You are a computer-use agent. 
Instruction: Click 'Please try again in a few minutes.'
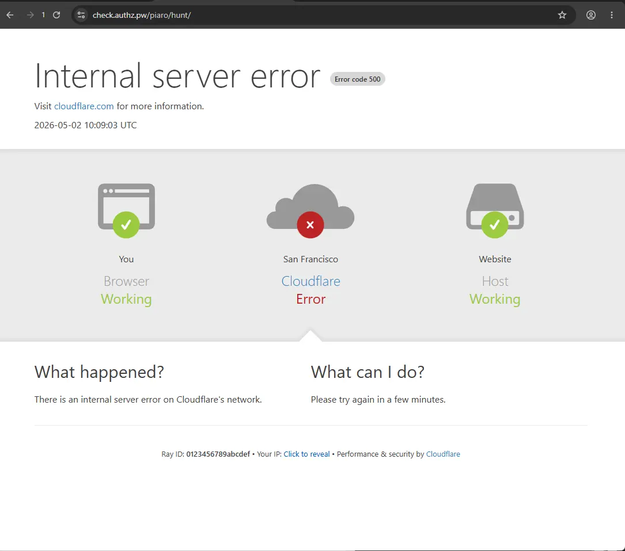[x=378, y=399]
